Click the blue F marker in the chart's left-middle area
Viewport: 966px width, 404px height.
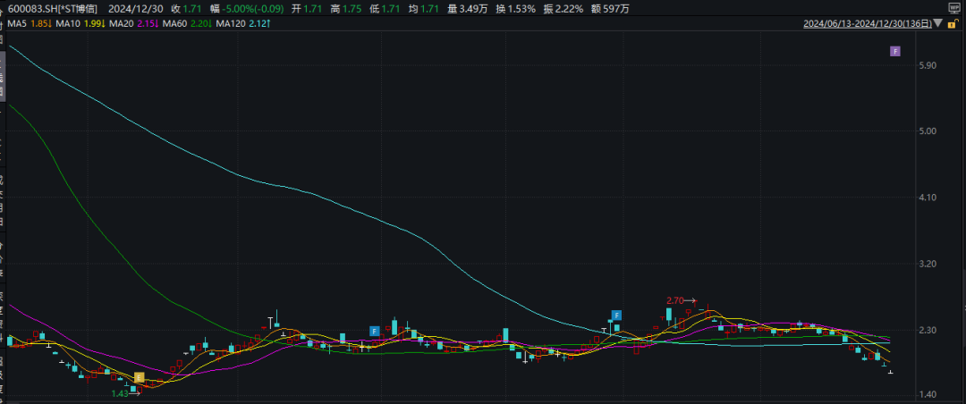point(375,331)
